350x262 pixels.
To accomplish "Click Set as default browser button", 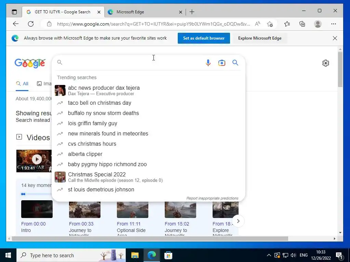I will click(204, 38).
